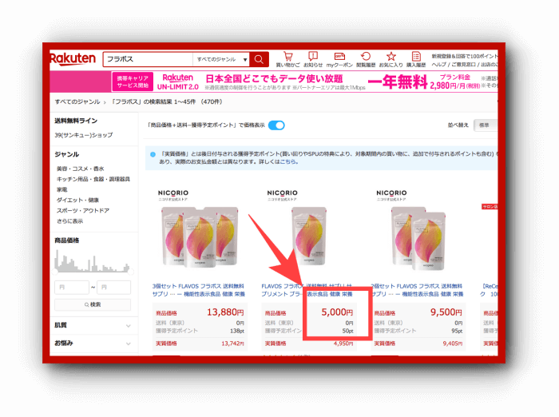Toggle the 実質価格 price display switch
This screenshot has width=559, height=417.
point(276,125)
